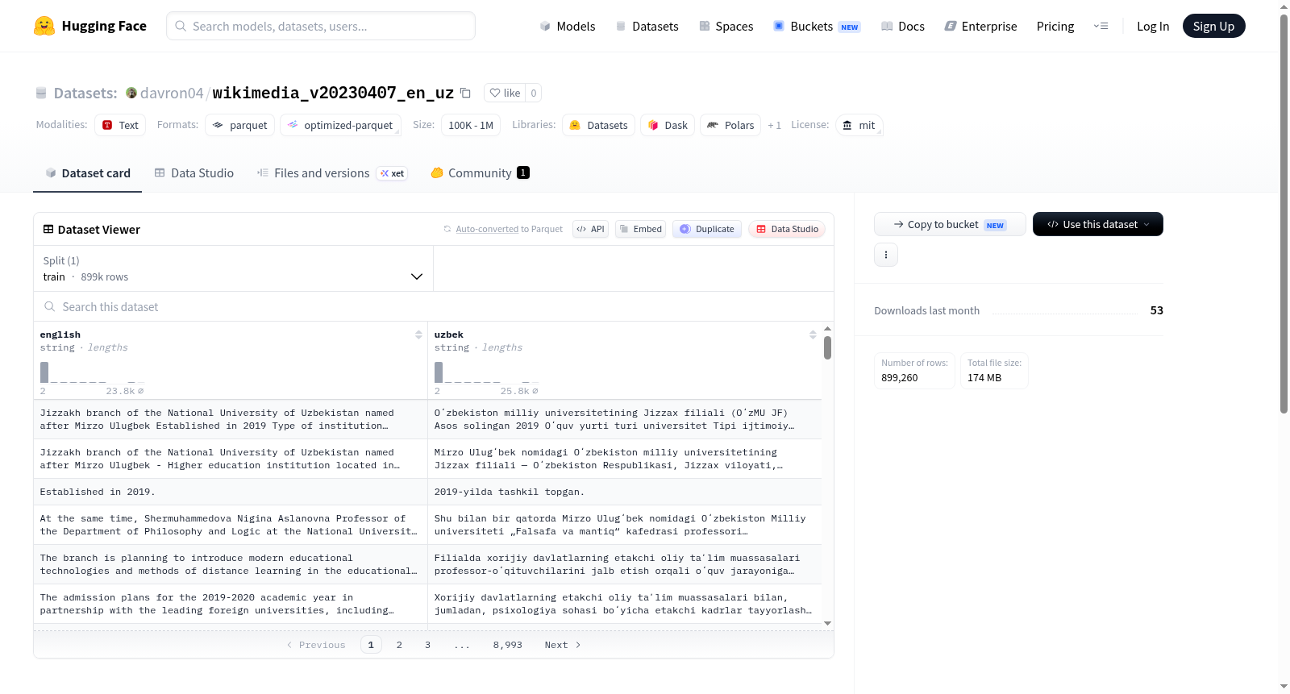Click the english lengths histogram
1290x694 pixels.
pyautogui.click(x=93, y=372)
